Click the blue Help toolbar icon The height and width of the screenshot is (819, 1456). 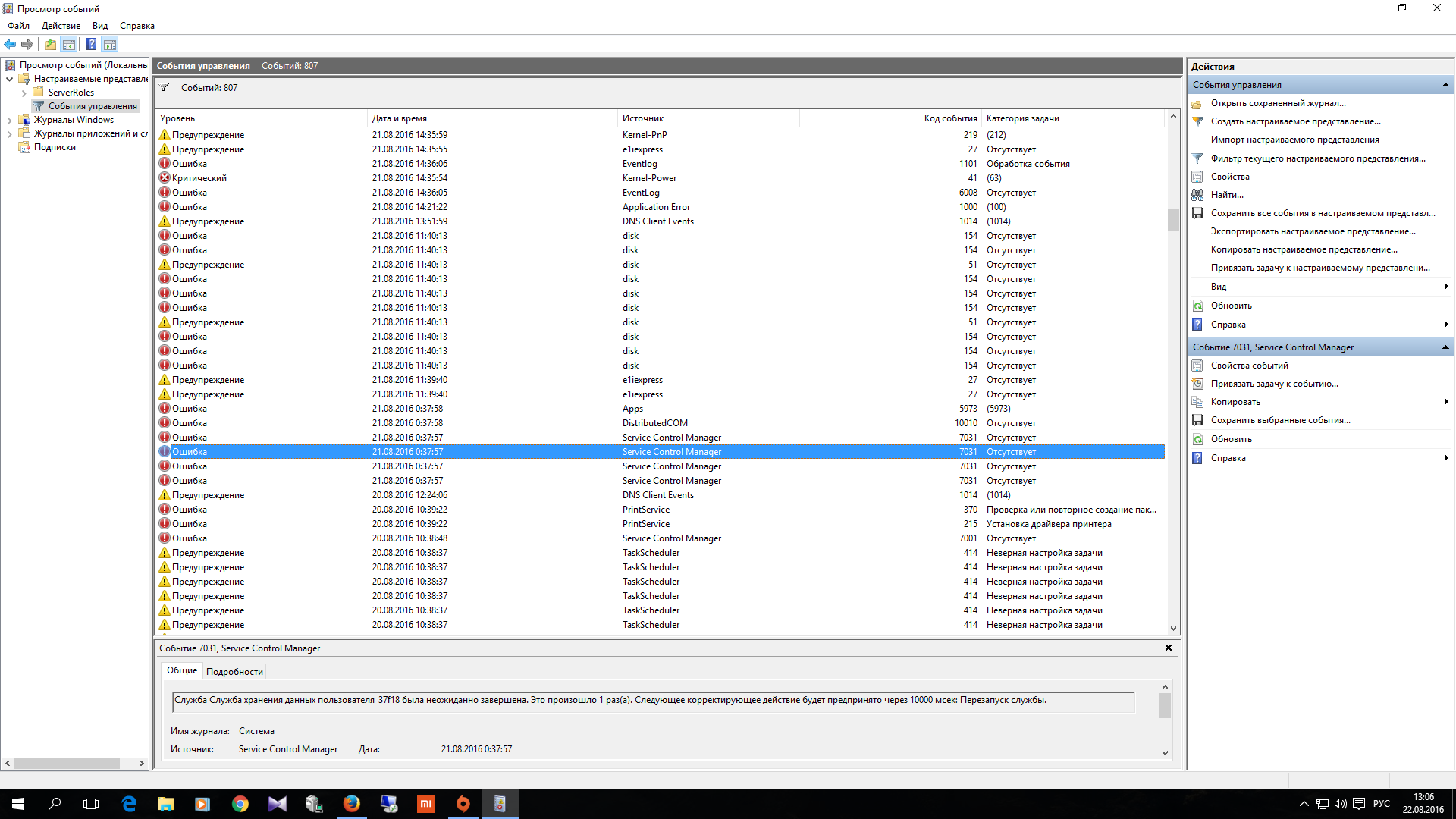point(91,44)
